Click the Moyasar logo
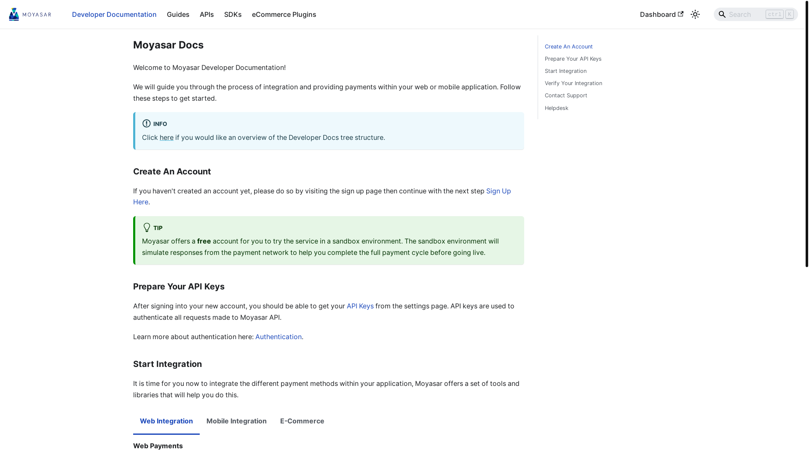809x455 pixels. pyautogui.click(x=30, y=14)
